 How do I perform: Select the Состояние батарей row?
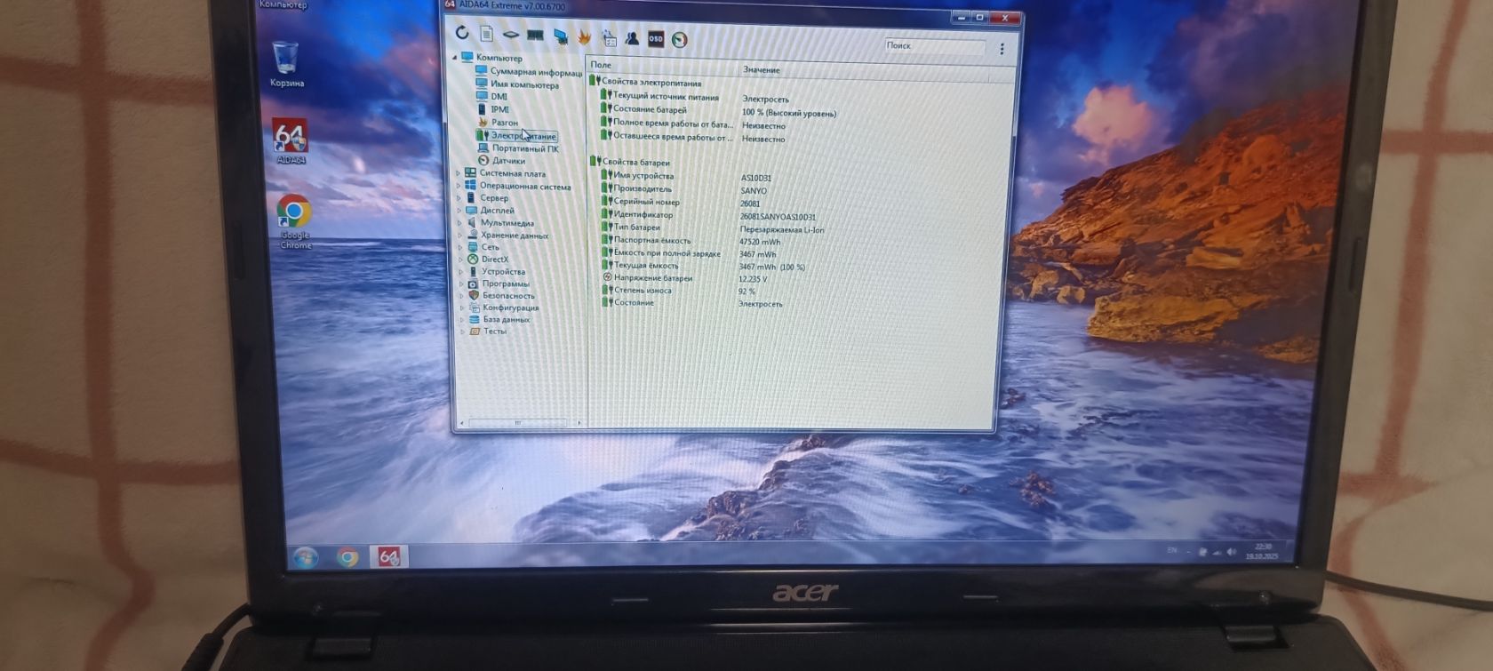720,110
